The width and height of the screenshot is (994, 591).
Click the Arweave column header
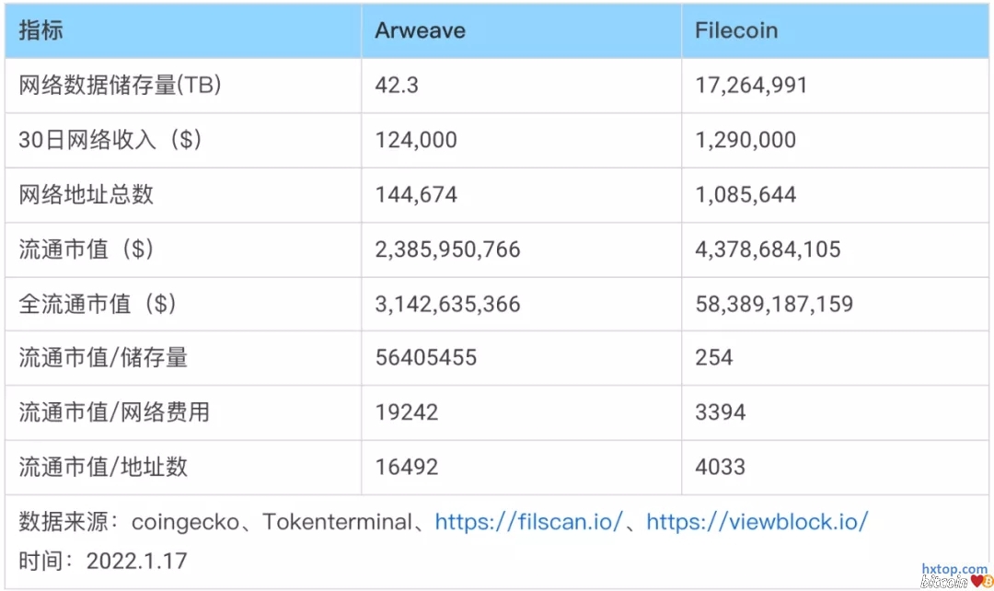click(x=420, y=30)
